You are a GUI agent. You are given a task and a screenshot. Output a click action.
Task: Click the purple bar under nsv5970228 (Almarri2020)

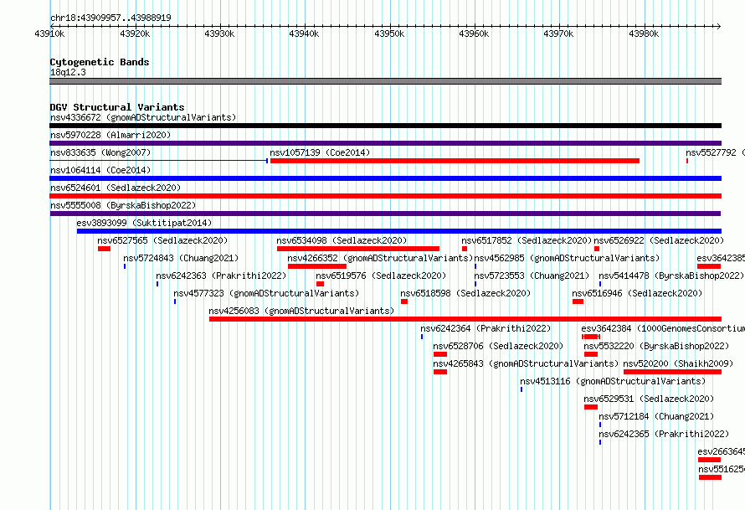click(x=385, y=143)
